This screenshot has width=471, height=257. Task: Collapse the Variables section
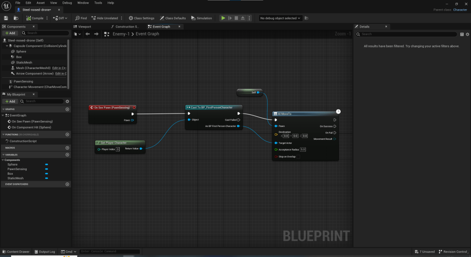tap(3, 155)
